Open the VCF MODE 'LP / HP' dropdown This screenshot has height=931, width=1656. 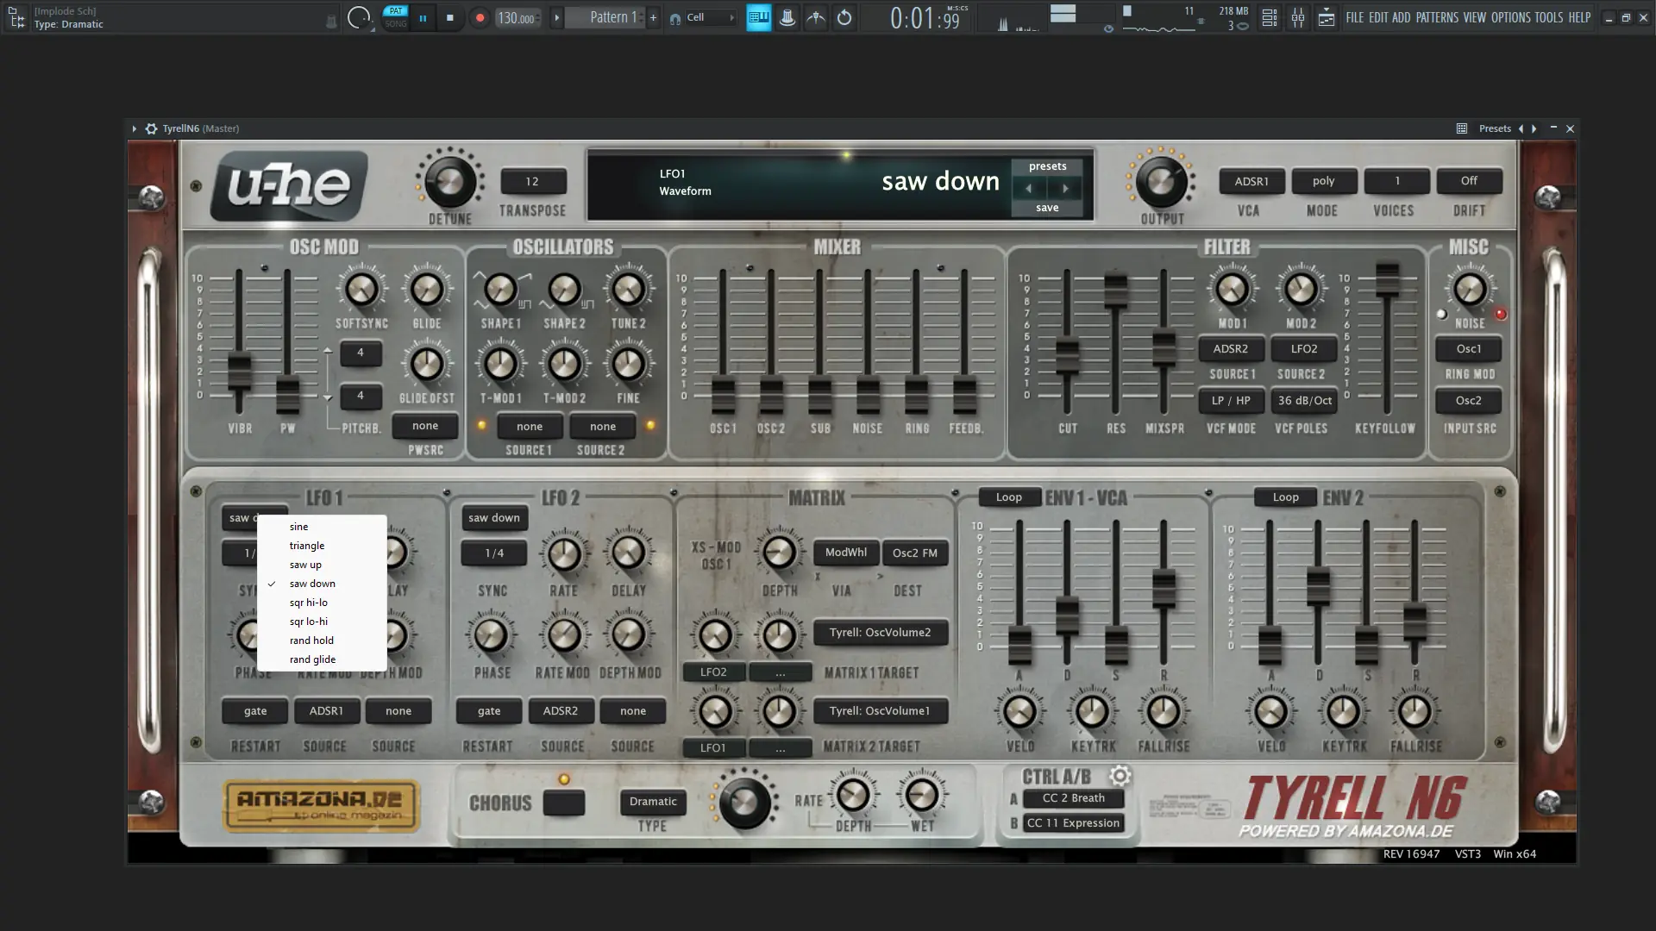tap(1231, 401)
